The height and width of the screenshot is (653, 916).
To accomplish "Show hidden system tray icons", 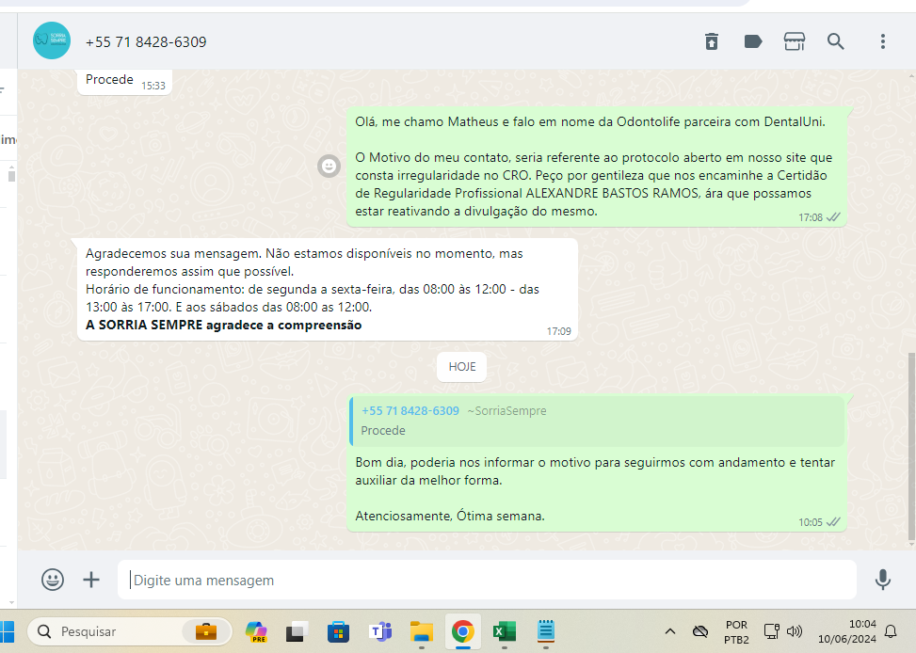I will click(670, 631).
